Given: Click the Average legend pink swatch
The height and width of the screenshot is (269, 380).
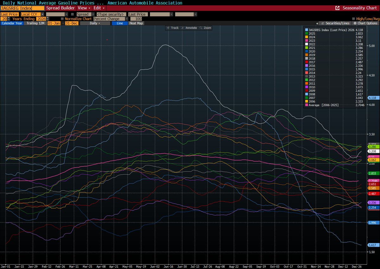Looking at the screenshot, I should coord(306,105).
